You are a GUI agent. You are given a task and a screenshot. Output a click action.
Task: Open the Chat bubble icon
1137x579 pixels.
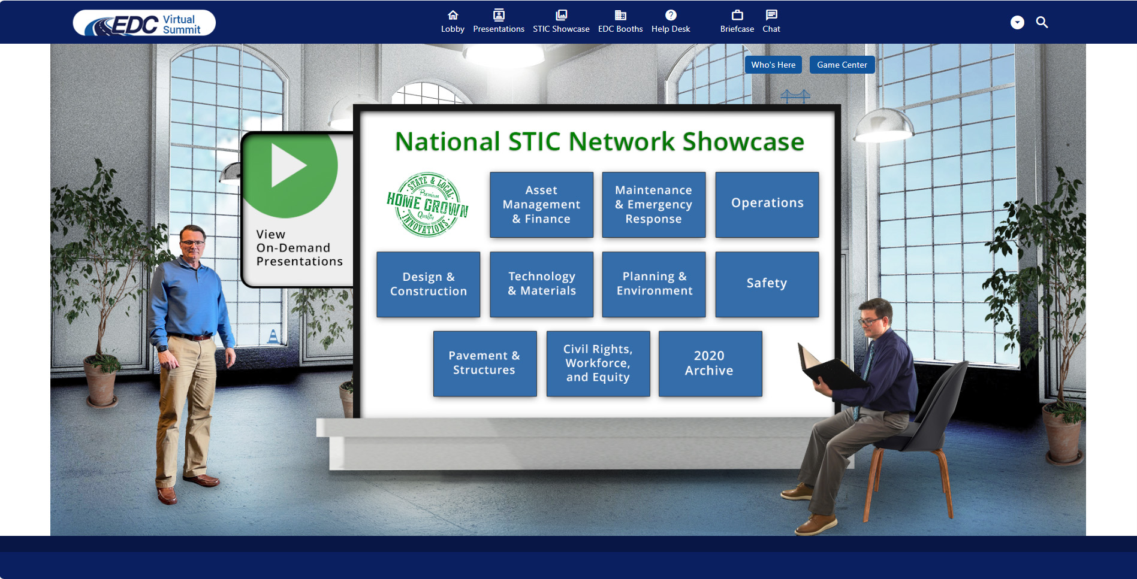pyautogui.click(x=771, y=15)
